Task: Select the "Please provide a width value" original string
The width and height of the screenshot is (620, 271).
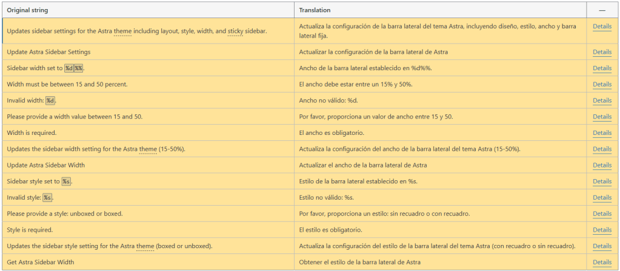Action: click(75, 117)
